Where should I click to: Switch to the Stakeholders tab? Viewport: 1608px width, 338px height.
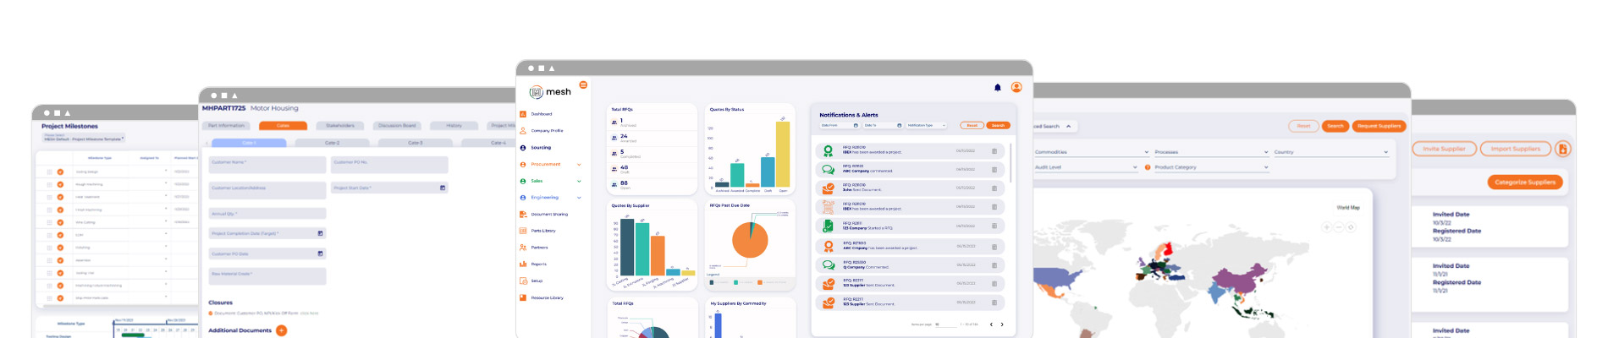coord(340,126)
